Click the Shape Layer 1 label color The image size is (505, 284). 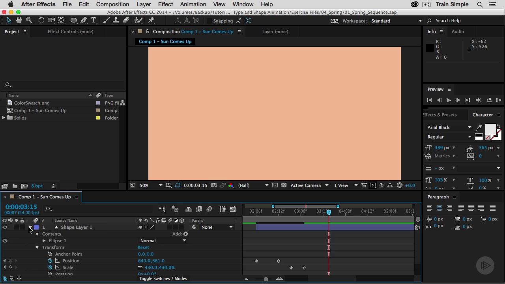point(36,227)
